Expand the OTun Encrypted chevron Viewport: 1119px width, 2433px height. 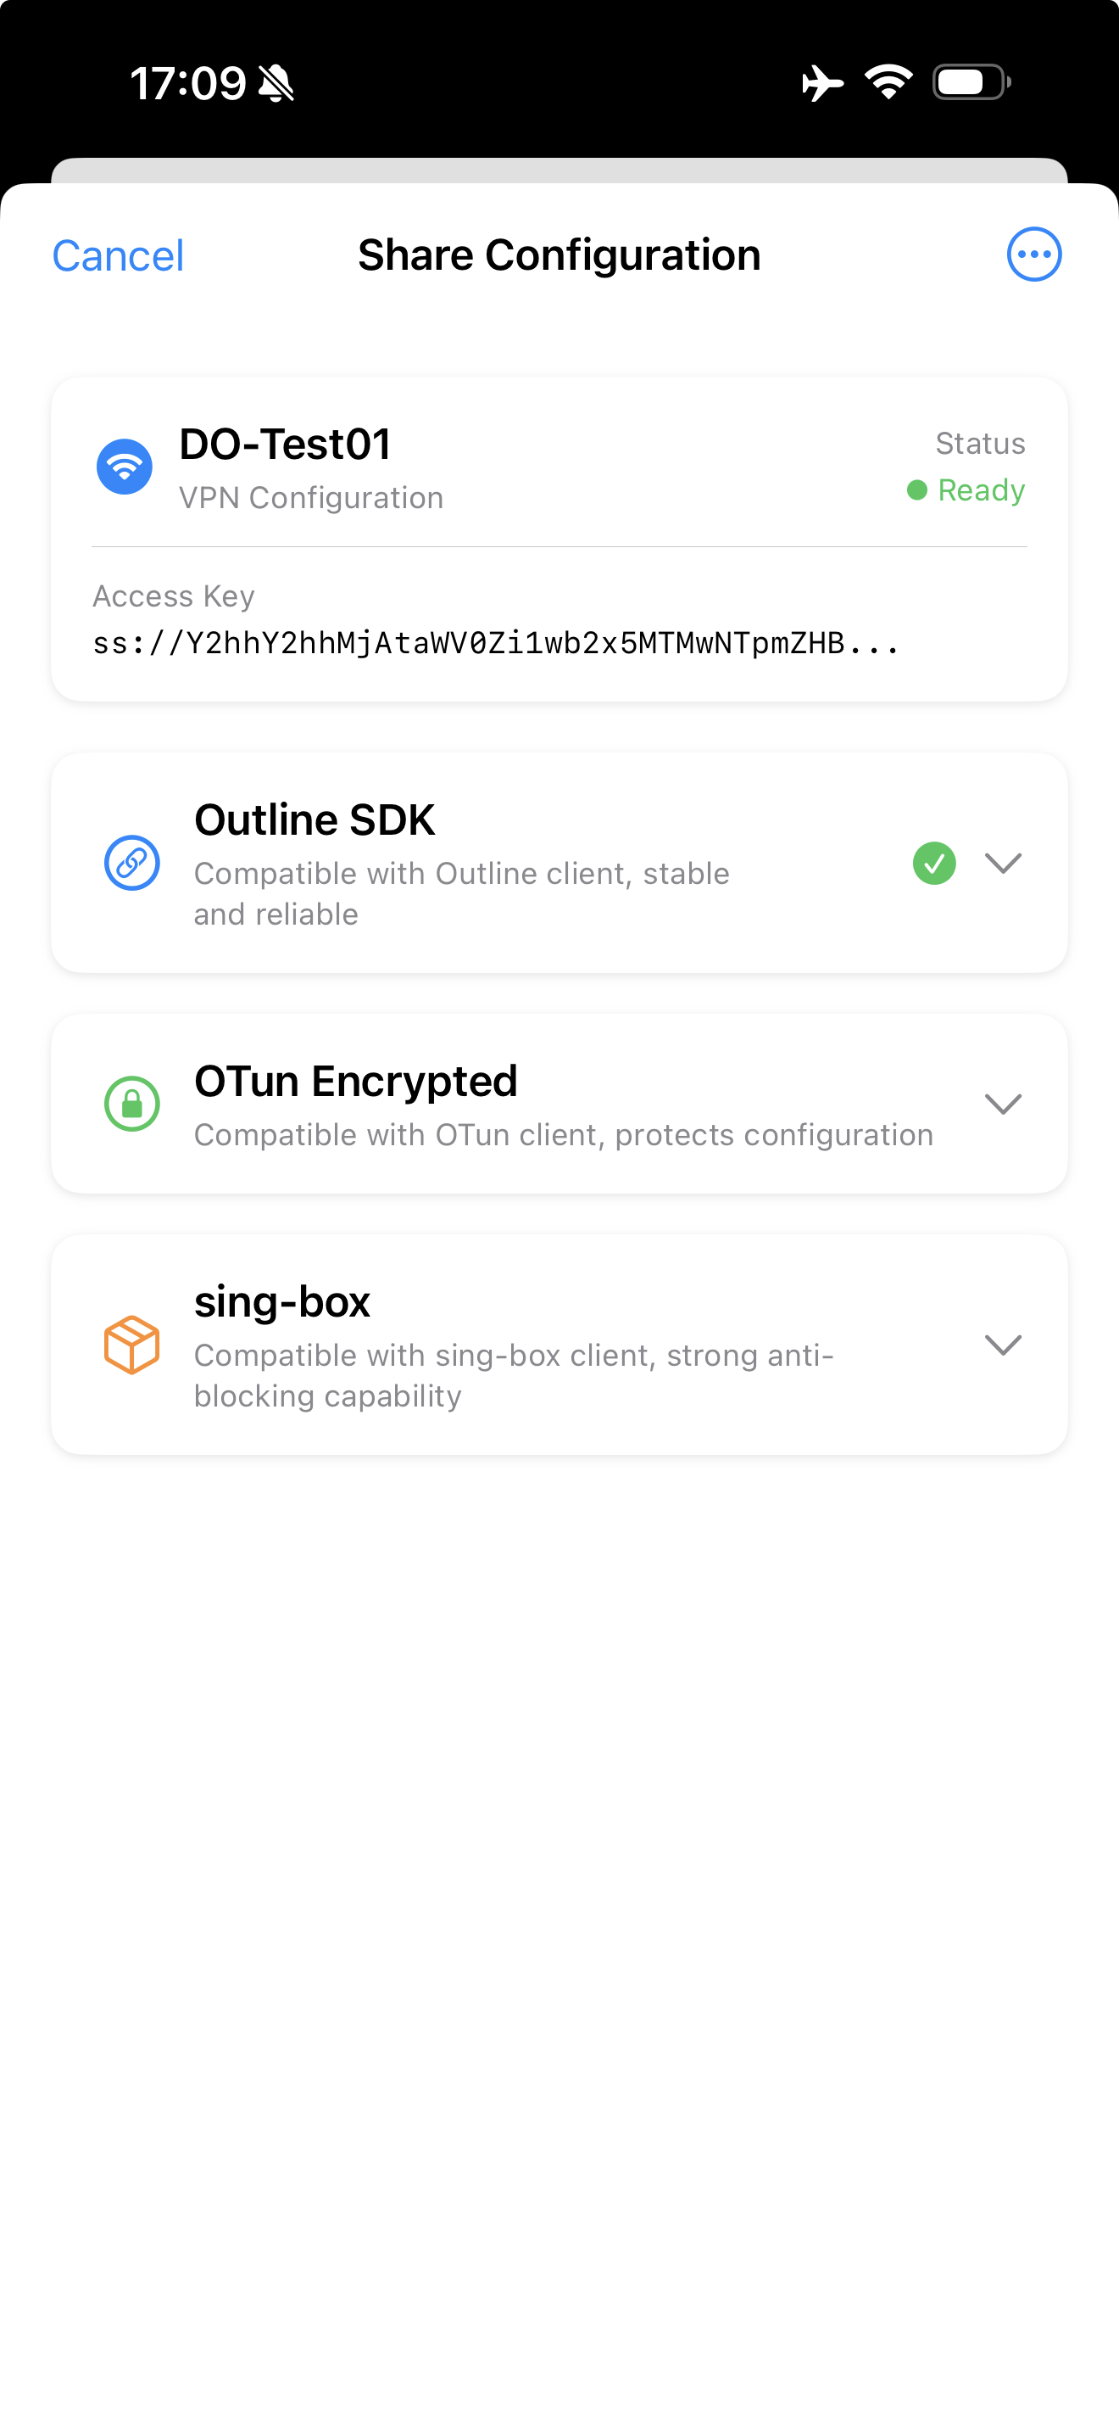coord(1003,1103)
